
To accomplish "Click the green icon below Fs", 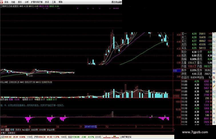I will 214,96.
